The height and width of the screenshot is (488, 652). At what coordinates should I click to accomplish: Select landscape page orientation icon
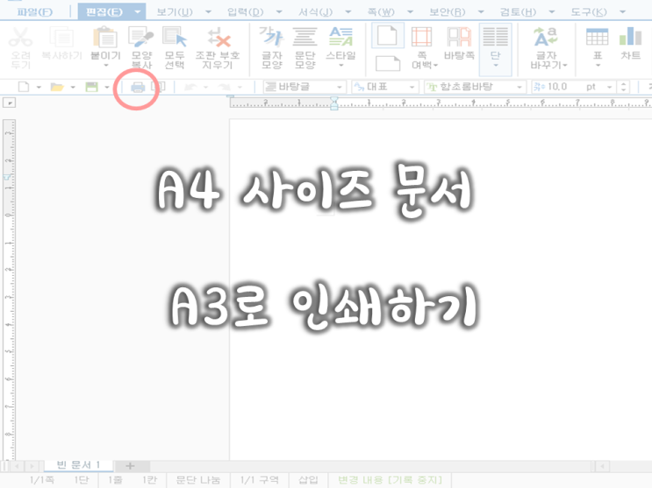coord(388,64)
